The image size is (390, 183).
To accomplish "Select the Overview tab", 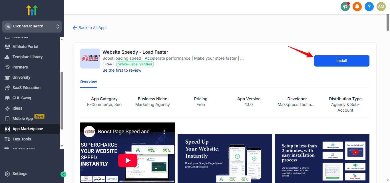I will 89,82.
